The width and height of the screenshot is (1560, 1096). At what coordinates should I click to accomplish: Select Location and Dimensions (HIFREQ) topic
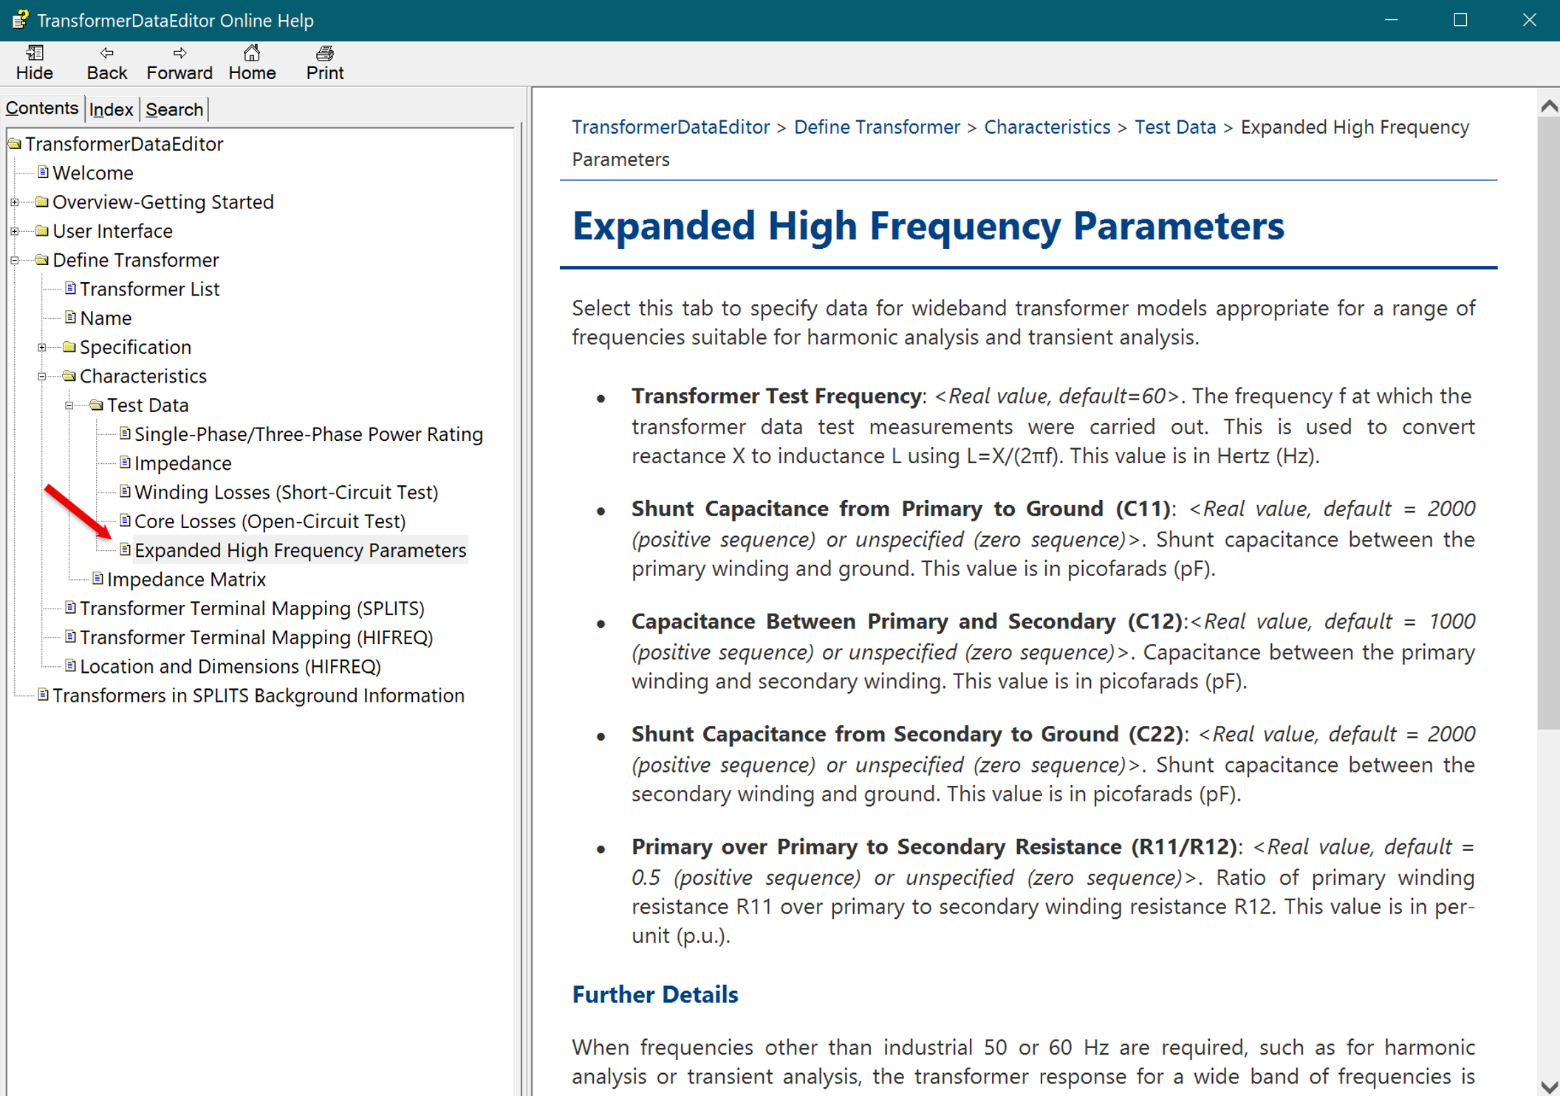coord(230,666)
